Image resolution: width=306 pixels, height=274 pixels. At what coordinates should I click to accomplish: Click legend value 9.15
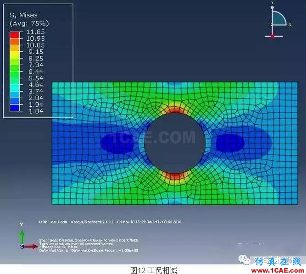(36, 52)
